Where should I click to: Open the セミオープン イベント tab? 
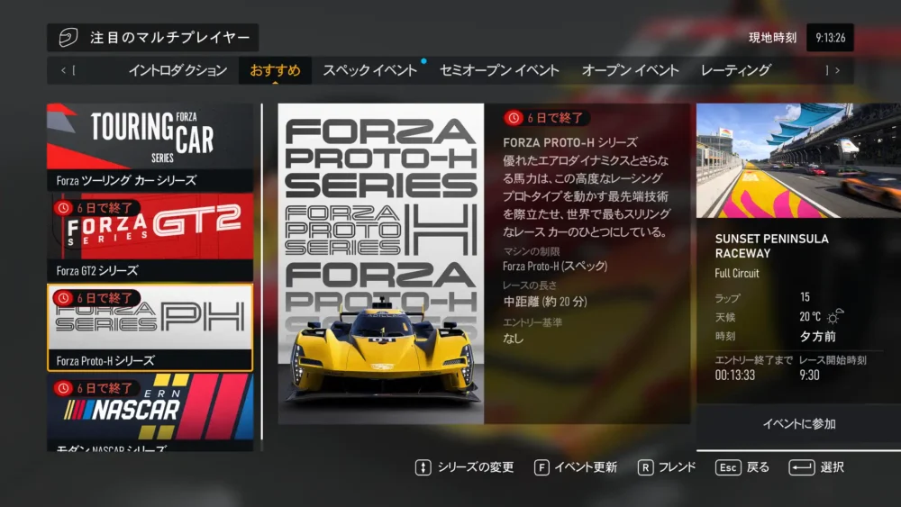point(499,70)
